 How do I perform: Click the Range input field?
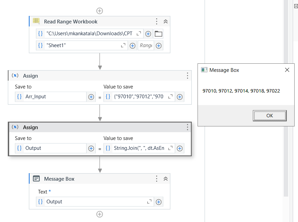pos(146,45)
